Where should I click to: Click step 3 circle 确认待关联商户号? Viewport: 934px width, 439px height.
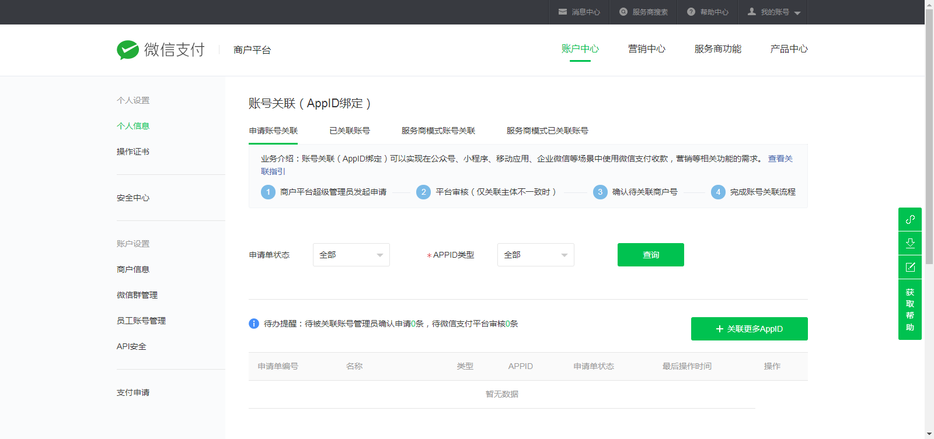click(x=600, y=192)
